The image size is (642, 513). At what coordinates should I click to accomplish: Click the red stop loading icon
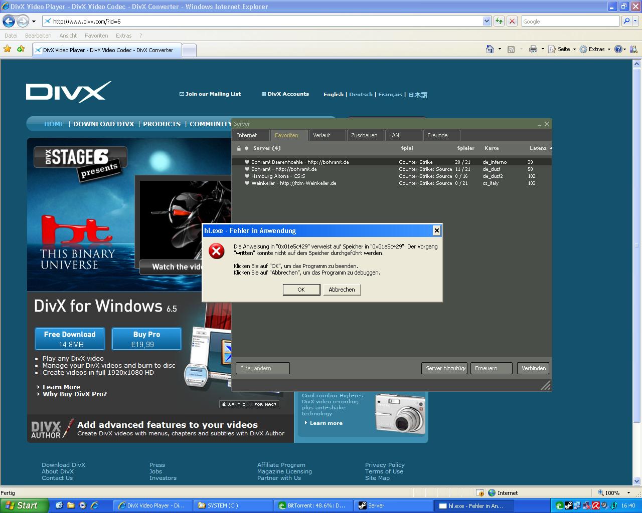pyautogui.click(x=512, y=21)
